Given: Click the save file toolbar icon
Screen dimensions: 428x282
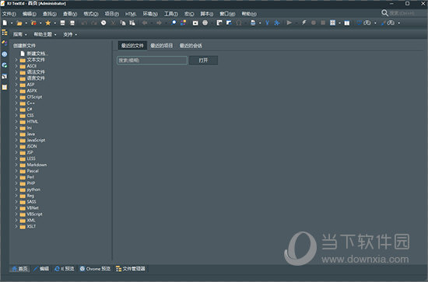Looking at the screenshot, I should [62, 23].
